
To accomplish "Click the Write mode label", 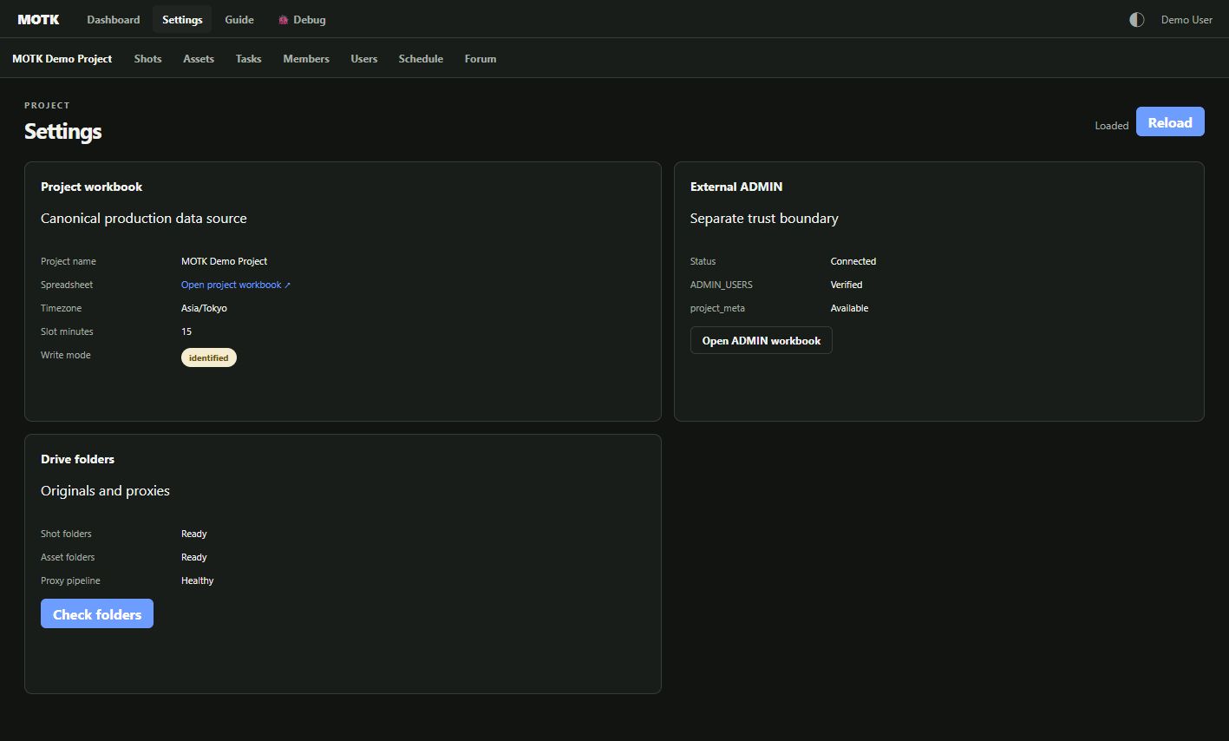I will click(66, 355).
